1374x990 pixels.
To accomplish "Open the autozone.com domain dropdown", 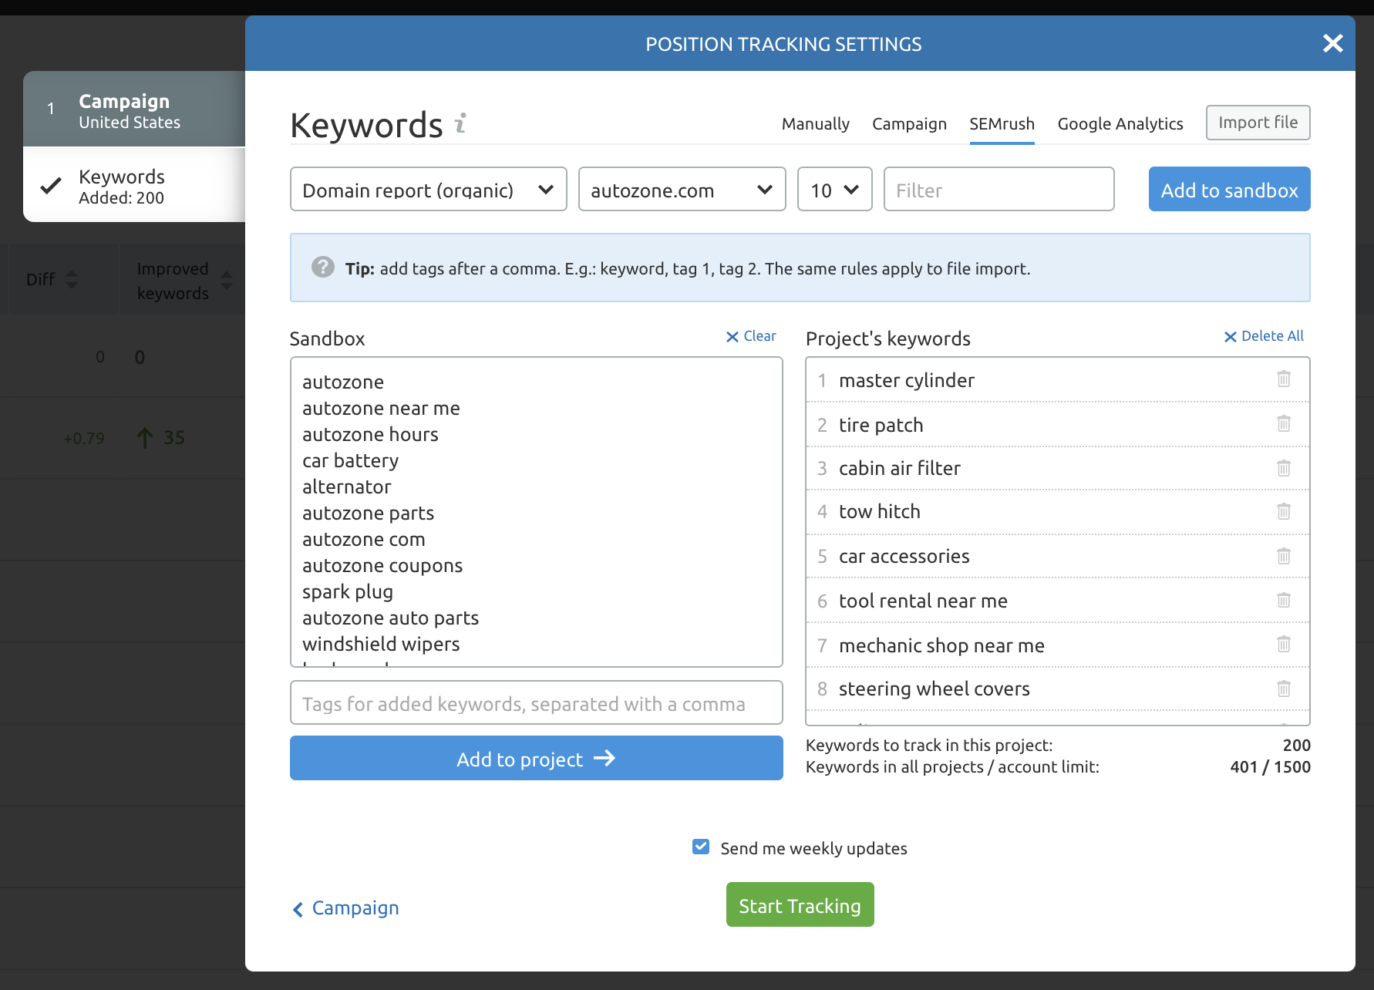I will [x=682, y=189].
